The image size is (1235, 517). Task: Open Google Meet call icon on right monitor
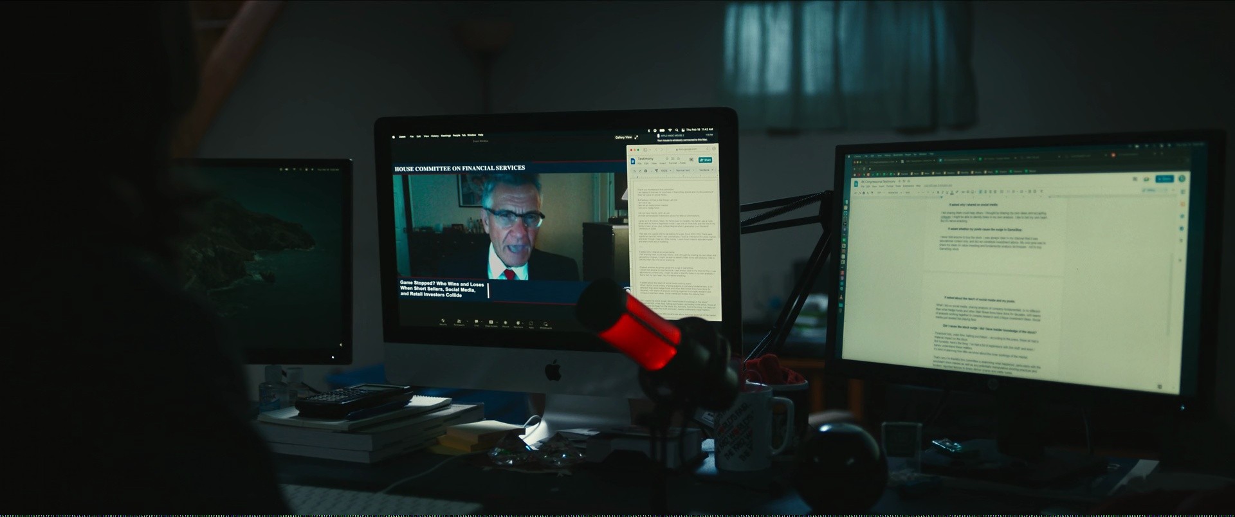(1146, 179)
